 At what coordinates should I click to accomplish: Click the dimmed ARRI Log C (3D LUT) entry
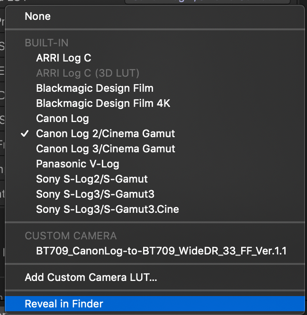(88, 73)
